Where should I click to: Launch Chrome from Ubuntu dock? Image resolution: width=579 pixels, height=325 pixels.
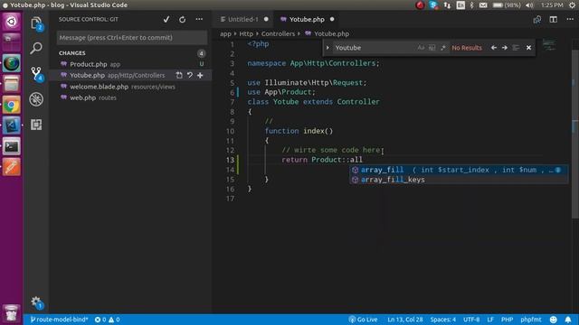12,106
